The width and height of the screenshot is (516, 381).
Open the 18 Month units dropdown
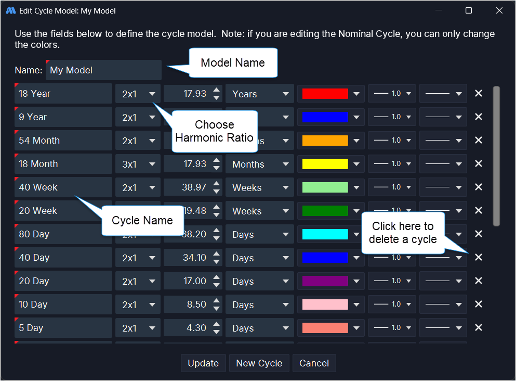[x=259, y=164]
